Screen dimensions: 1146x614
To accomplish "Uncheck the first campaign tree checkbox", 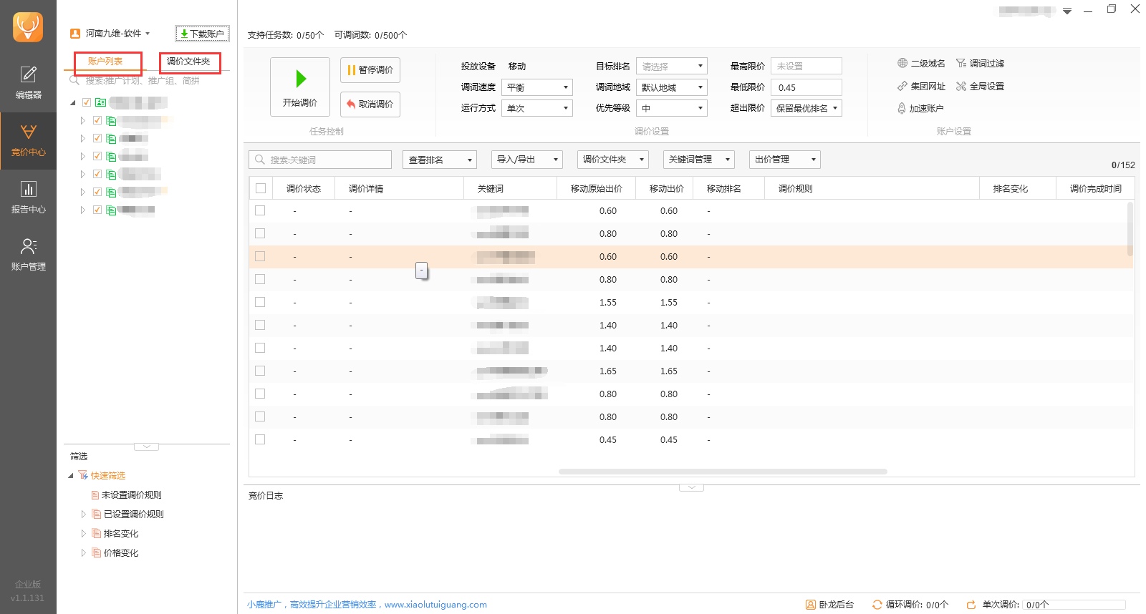I will click(97, 120).
